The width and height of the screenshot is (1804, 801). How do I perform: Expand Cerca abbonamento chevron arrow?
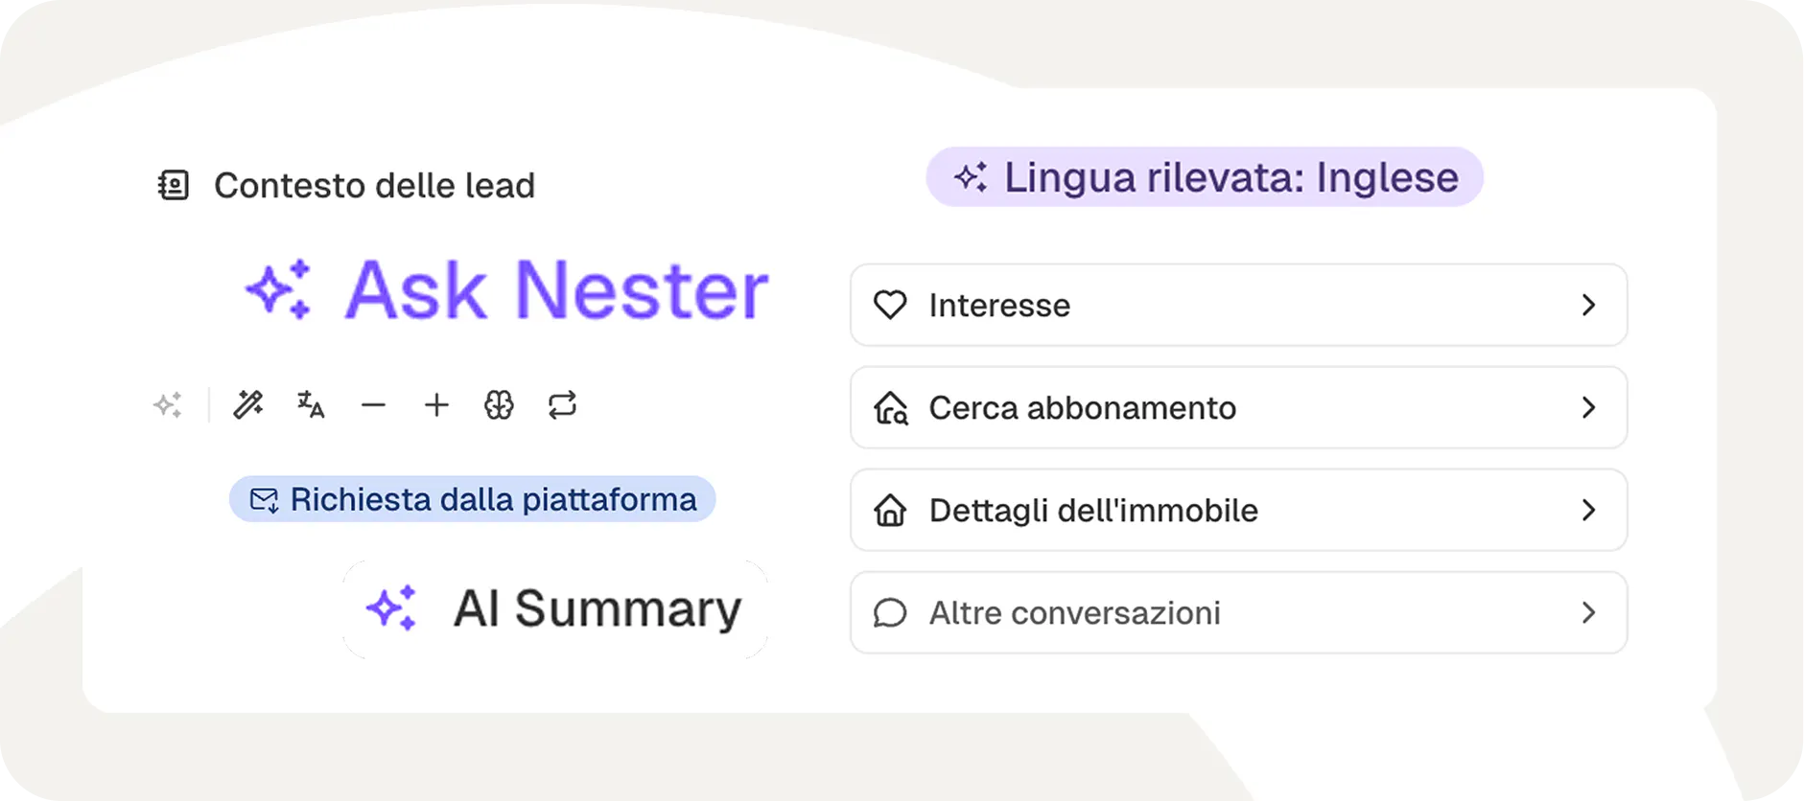(x=1588, y=407)
